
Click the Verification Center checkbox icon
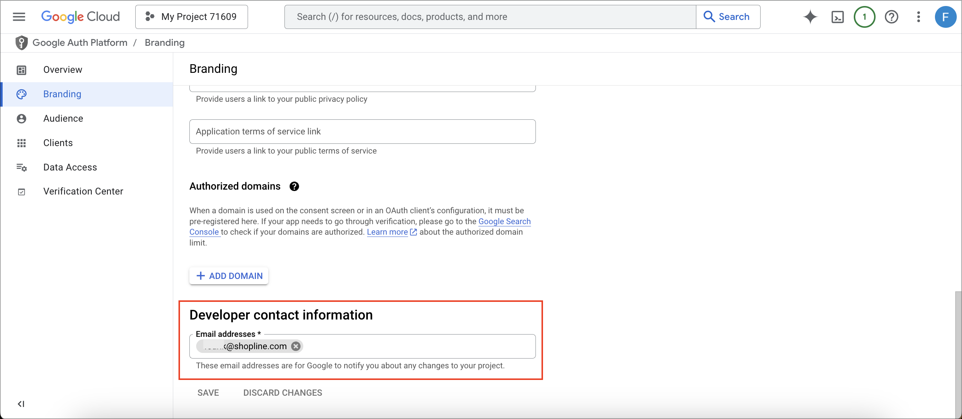21,192
